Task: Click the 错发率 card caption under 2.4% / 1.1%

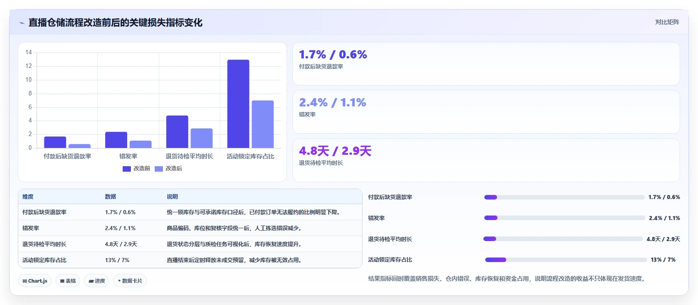Action: click(x=307, y=115)
